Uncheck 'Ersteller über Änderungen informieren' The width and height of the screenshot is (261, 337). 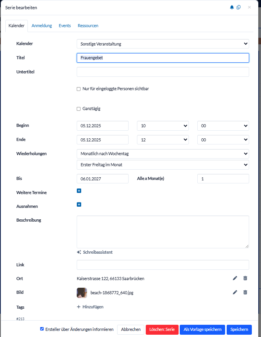(x=42, y=329)
